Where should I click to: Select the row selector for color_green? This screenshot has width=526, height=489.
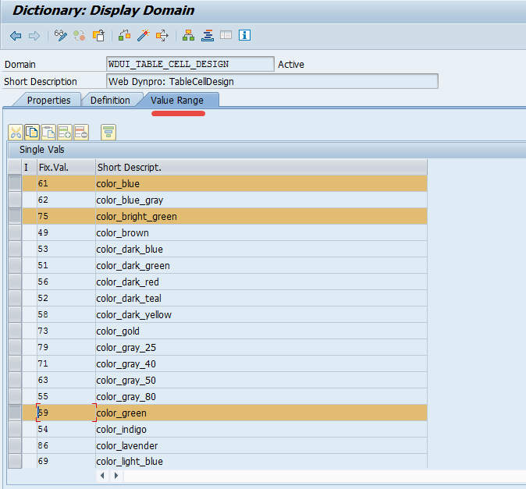tap(15, 413)
